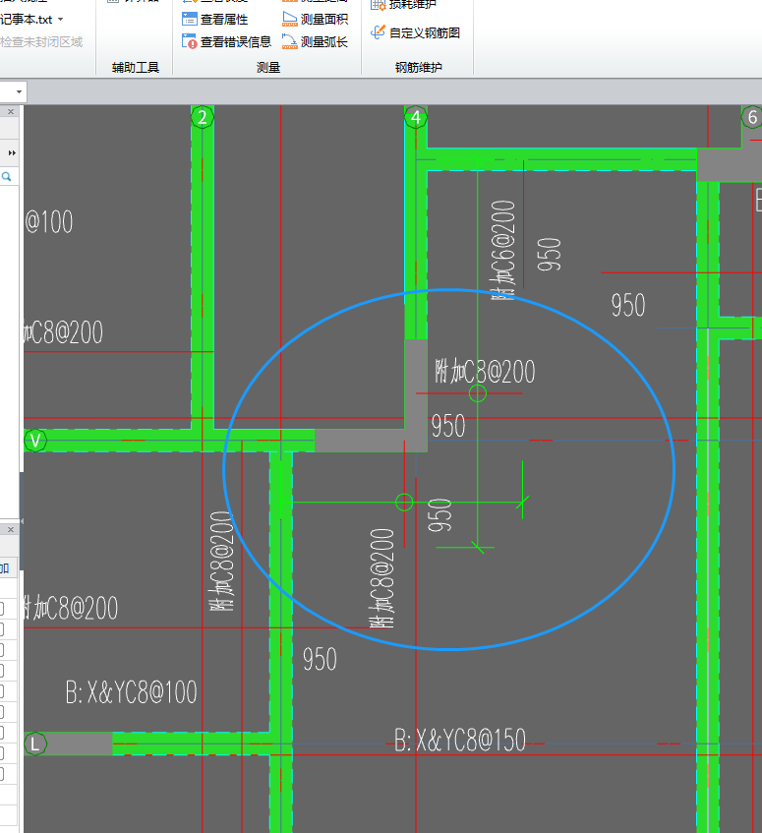Click the 辅助工具 ribbon group label

pyautogui.click(x=136, y=68)
